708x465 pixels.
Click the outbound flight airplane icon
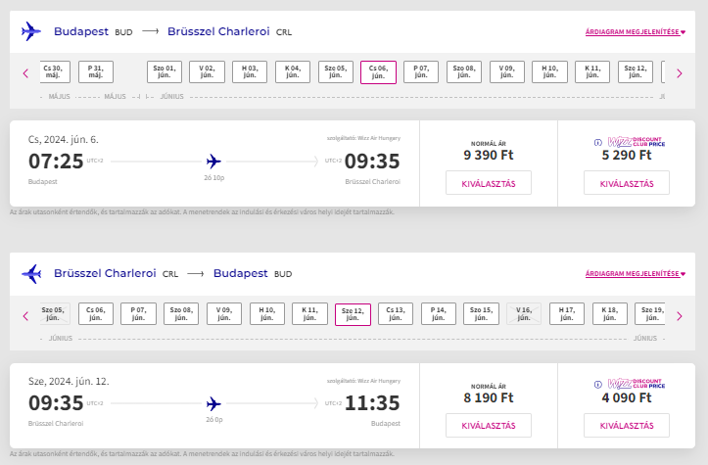pos(31,31)
